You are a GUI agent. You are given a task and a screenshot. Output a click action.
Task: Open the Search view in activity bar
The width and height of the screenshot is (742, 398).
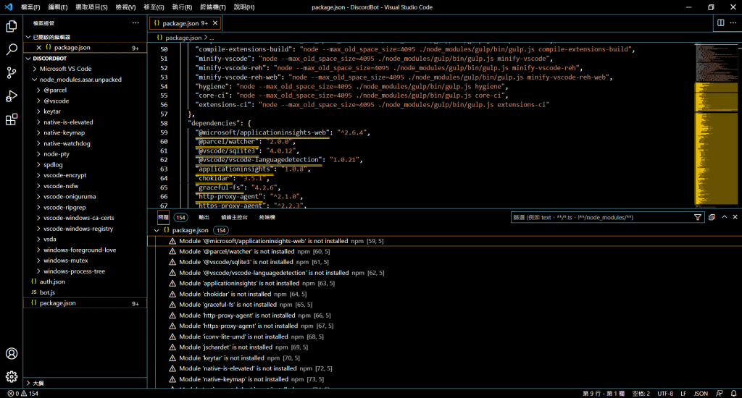[12, 49]
